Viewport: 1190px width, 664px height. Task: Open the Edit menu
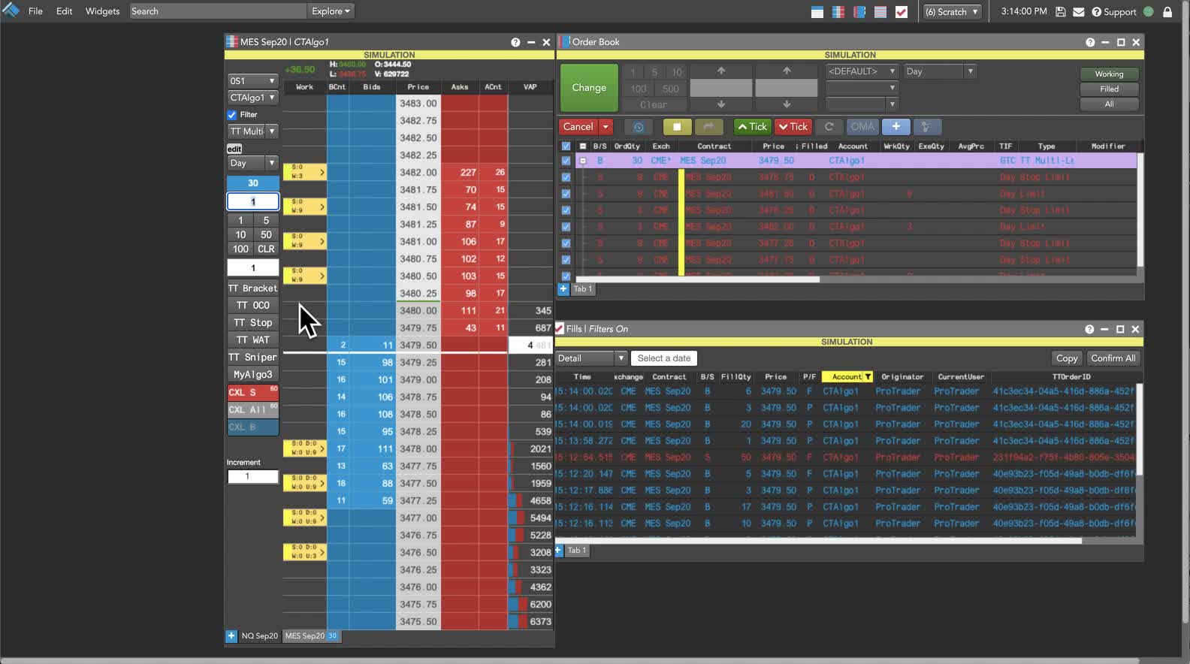coord(65,11)
